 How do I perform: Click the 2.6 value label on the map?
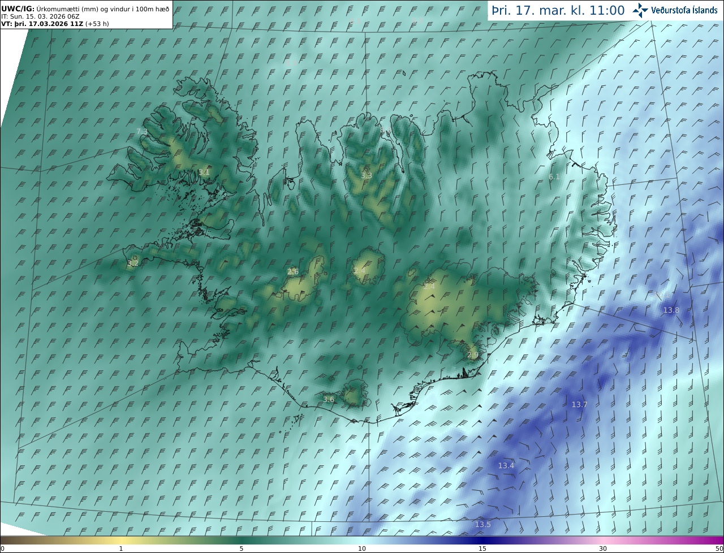293,272
